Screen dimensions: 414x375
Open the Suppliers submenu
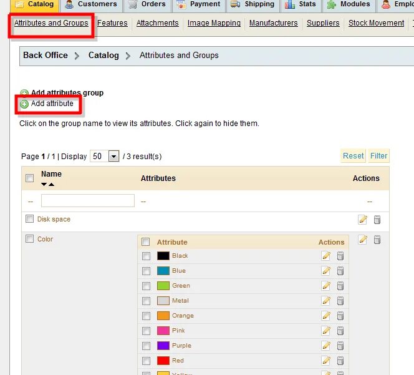323,23
